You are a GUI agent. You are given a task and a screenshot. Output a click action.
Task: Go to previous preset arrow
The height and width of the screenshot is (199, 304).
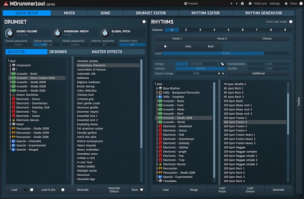[232, 4]
